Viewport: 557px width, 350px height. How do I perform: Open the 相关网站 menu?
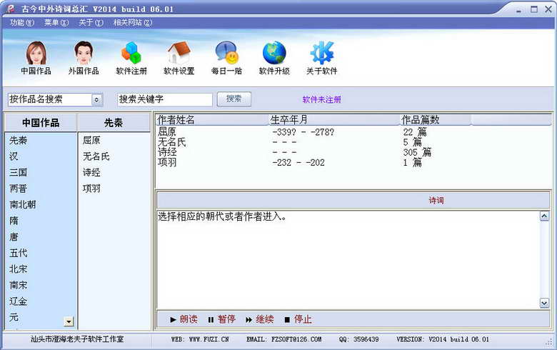point(133,22)
